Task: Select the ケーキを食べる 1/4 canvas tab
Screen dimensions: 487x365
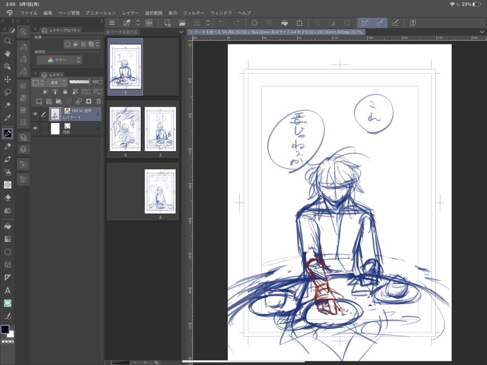Action: point(277,32)
